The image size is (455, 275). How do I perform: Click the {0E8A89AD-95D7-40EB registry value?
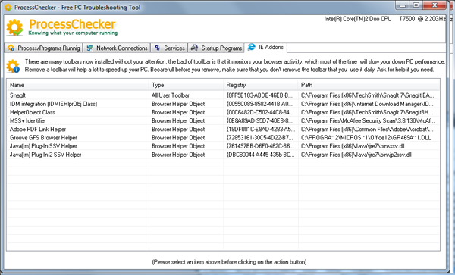(259, 120)
